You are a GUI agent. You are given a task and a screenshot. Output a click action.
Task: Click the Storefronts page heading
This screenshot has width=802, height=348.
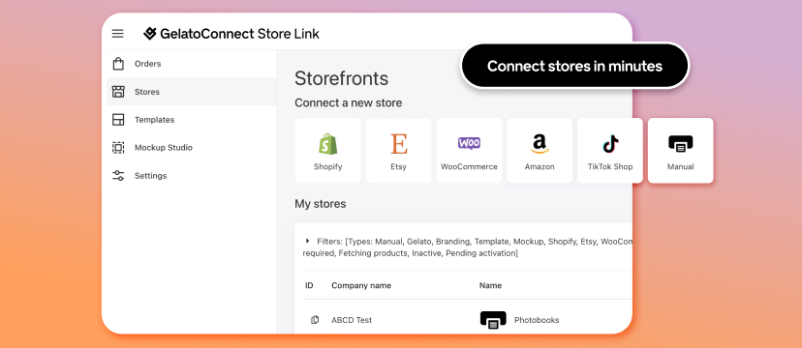342,78
